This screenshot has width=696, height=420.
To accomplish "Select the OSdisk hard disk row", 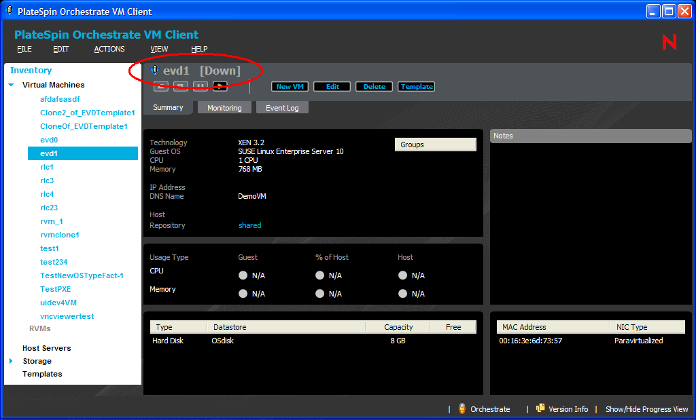I will click(313, 341).
